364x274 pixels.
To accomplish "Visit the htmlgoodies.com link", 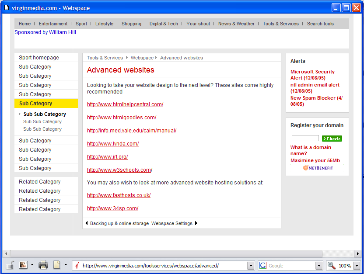I will [x=122, y=117].
